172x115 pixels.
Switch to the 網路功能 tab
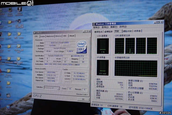click(x=127, y=31)
